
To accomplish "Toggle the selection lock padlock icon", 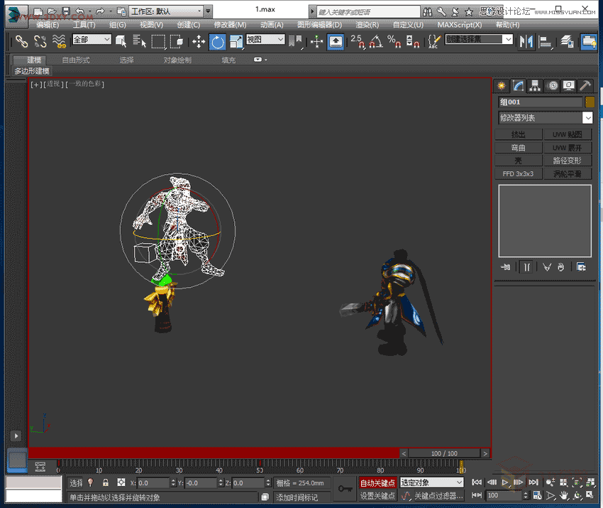I will click(x=105, y=483).
